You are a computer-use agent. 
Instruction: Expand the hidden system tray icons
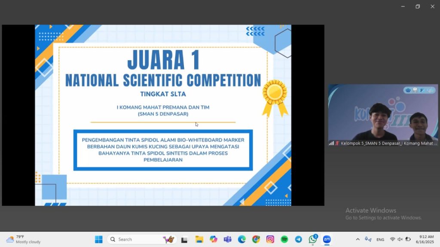pos(357,239)
